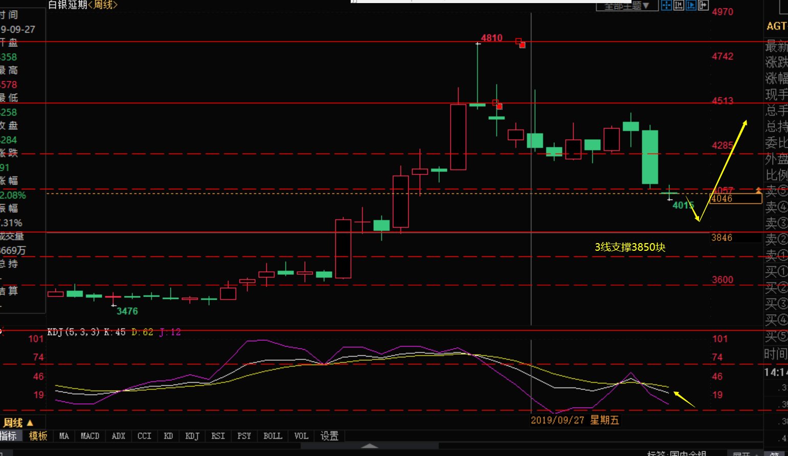
Task: Click the D:62 value in KDJ header
Action: (x=142, y=332)
